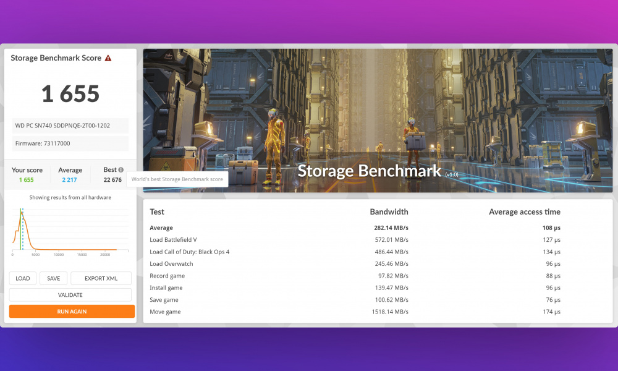The image size is (618, 371).
Task: Click the VALIDATE button
Action: tap(70, 295)
